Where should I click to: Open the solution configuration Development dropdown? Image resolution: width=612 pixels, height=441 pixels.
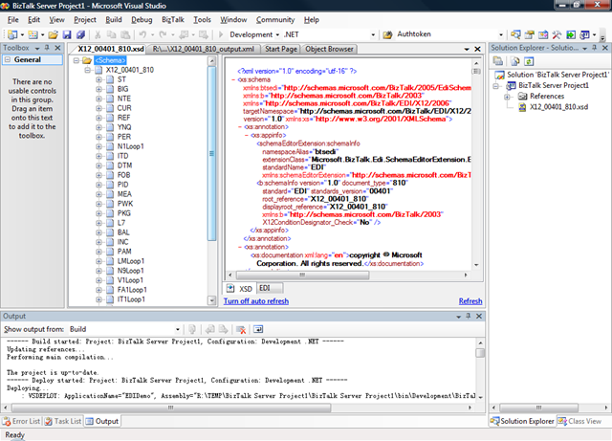277,34
